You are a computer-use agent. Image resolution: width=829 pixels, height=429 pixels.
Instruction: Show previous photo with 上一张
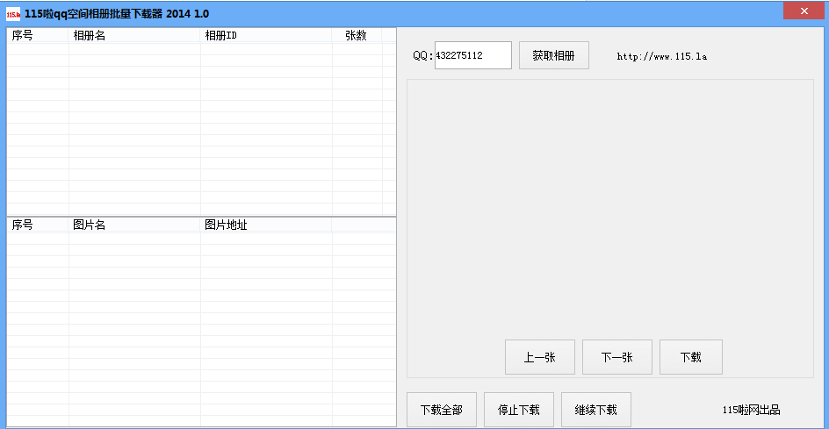coord(540,357)
